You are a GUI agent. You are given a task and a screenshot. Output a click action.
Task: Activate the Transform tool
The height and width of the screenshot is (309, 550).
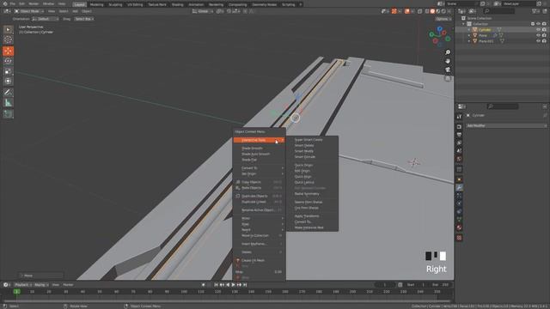[x=8, y=82]
